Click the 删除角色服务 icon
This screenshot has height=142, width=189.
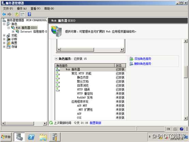(131, 64)
